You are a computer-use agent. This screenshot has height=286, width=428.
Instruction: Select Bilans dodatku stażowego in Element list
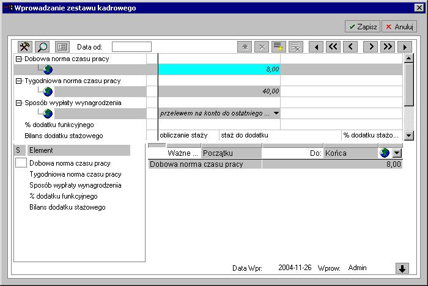tap(67, 207)
